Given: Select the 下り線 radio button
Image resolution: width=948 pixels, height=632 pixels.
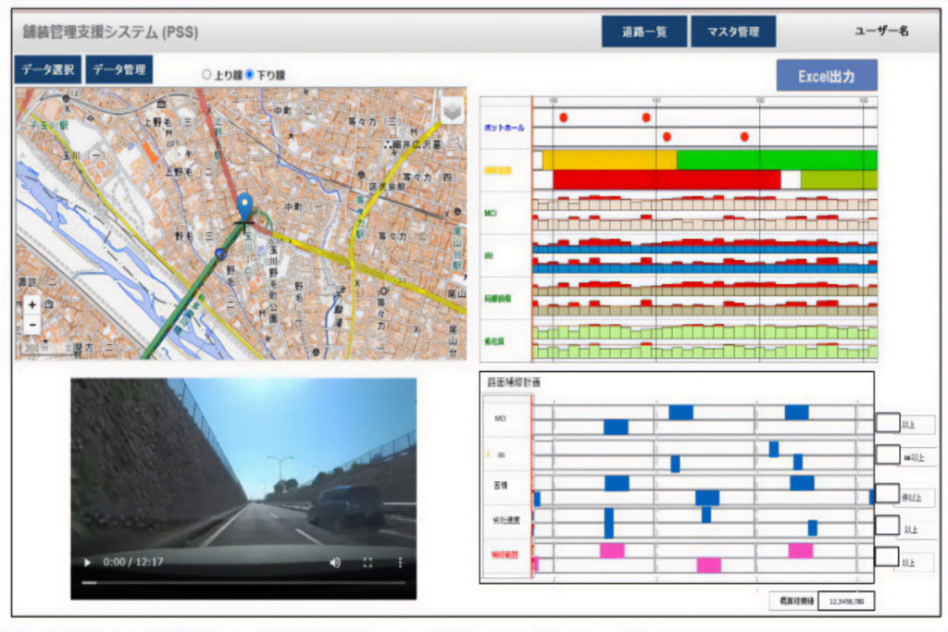Looking at the screenshot, I should 249,75.
